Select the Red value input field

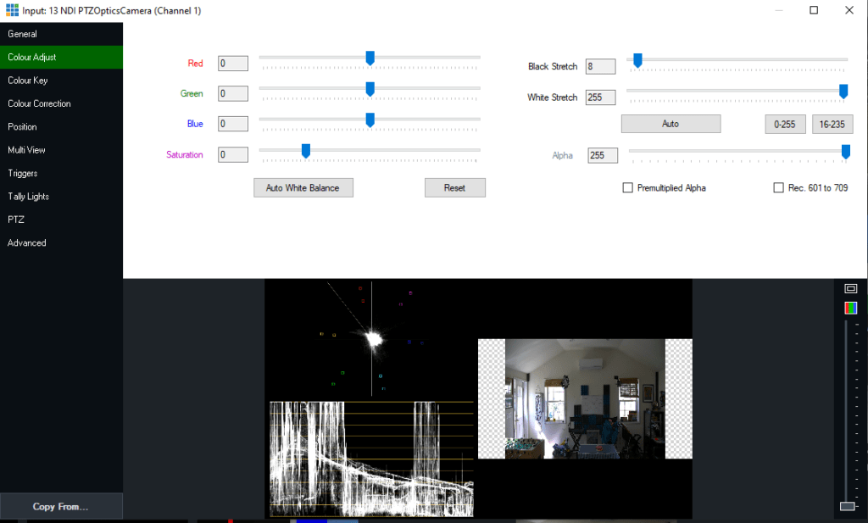click(x=232, y=63)
